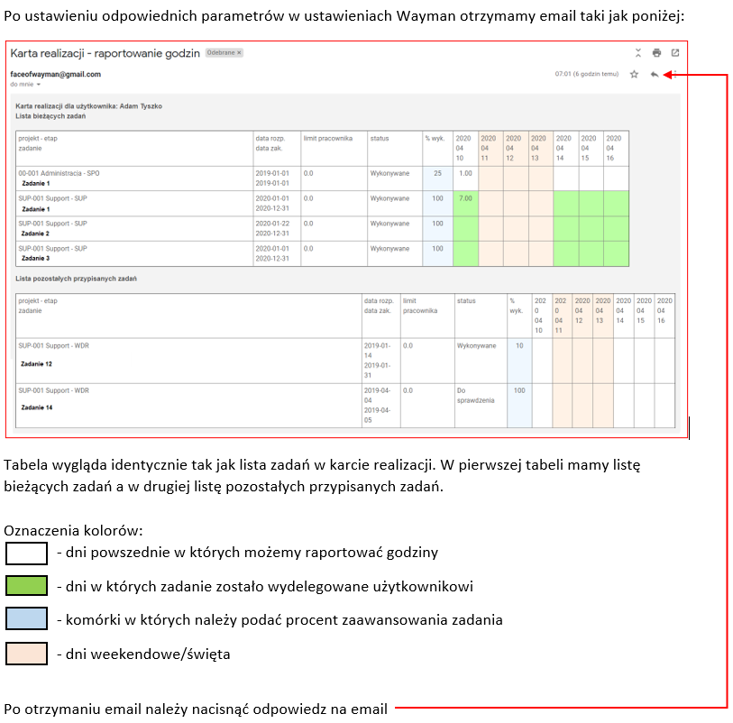Viewport: 733px width, 723px height.
Task: Click 'Karta realizacji dla użytkownika: Adam Tyszko' line
Action: click(89, 106)
